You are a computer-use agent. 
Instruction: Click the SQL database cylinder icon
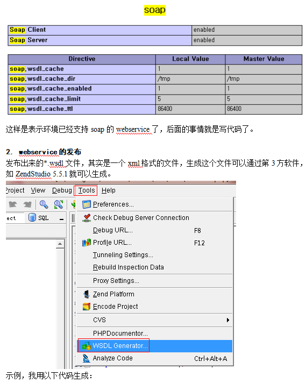click(x=32, y=217)
